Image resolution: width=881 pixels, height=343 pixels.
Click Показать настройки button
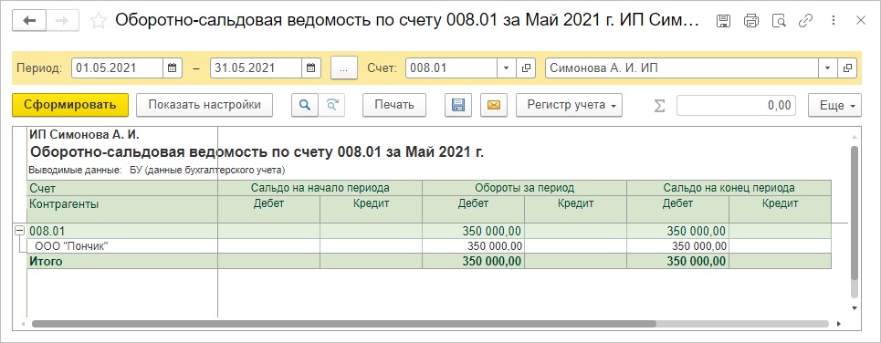pyautogui.click(x=205, y=105)
